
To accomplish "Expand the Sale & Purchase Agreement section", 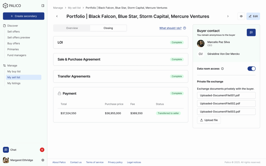I will pos(121,59).
